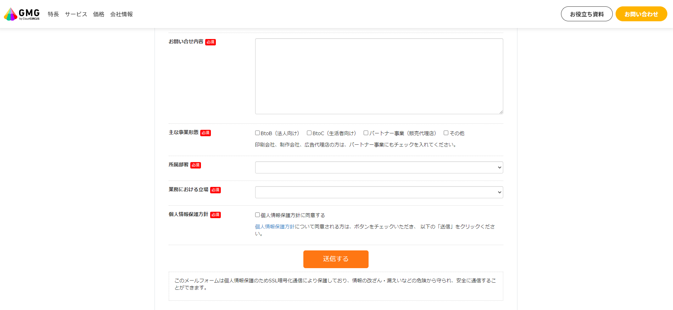
Task: Check the その他 checkbox
Action: (446, 133)
